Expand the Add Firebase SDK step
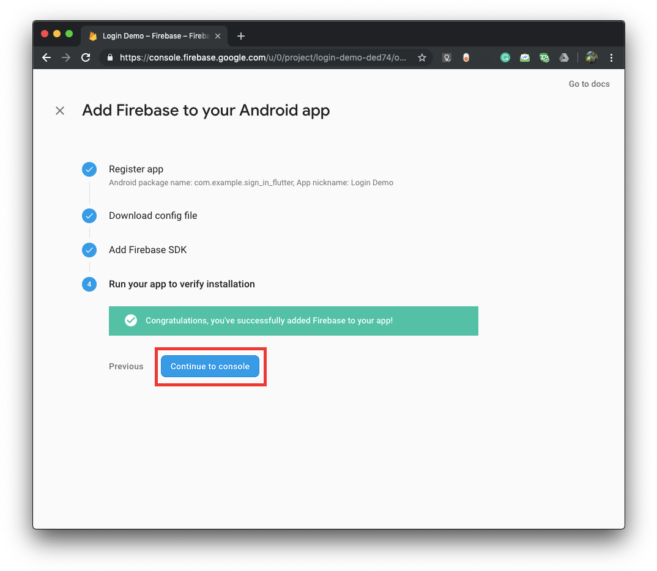The image size is (657, 571). [147, 250]
